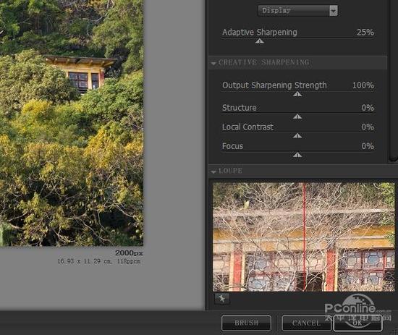Click the Output Sharpening Strength 100% value
This screenshot has height=335, width=398.
tap(363, 85)
